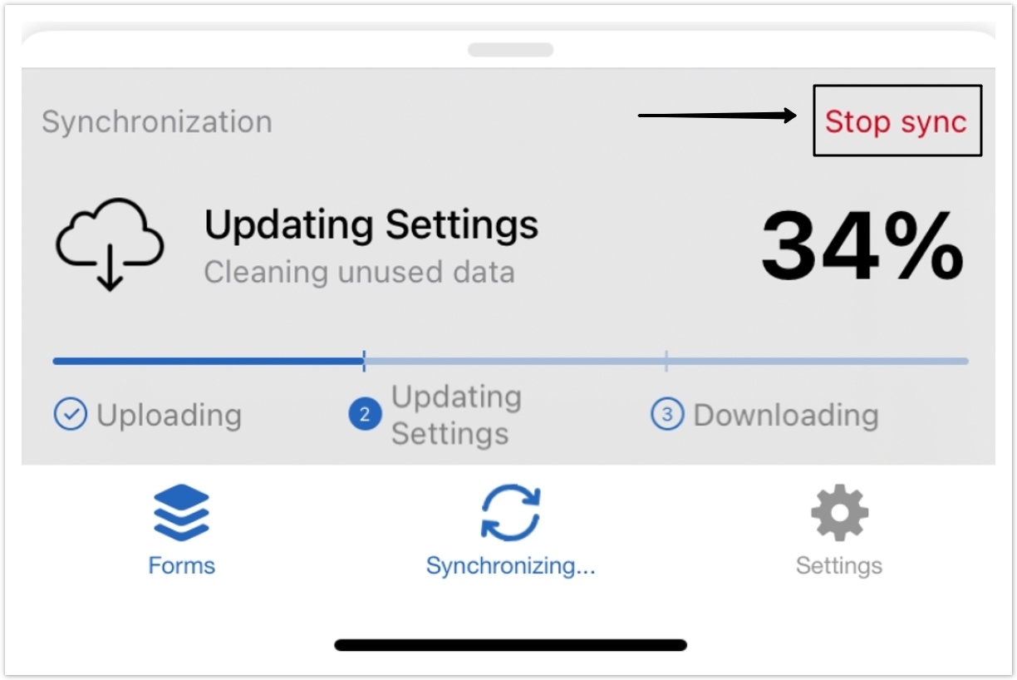Click the cloud download icon

(109, 244)
